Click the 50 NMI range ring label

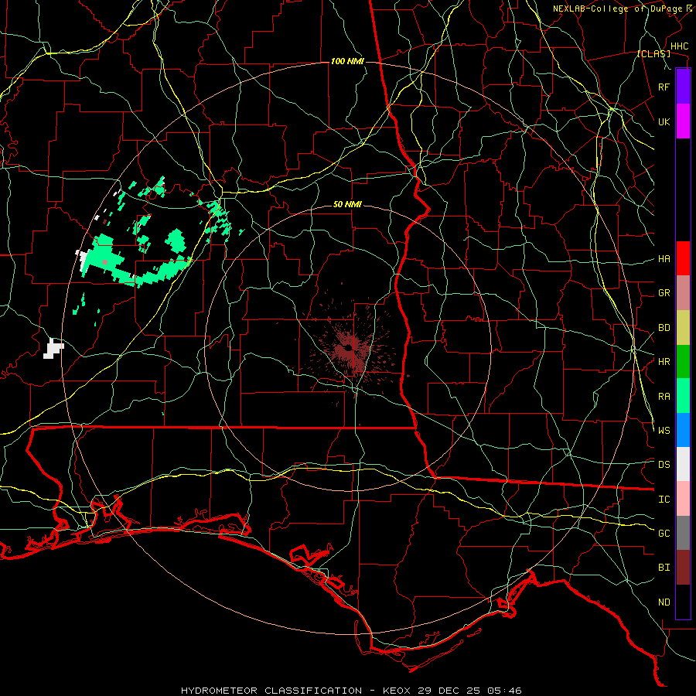(347, 204)
